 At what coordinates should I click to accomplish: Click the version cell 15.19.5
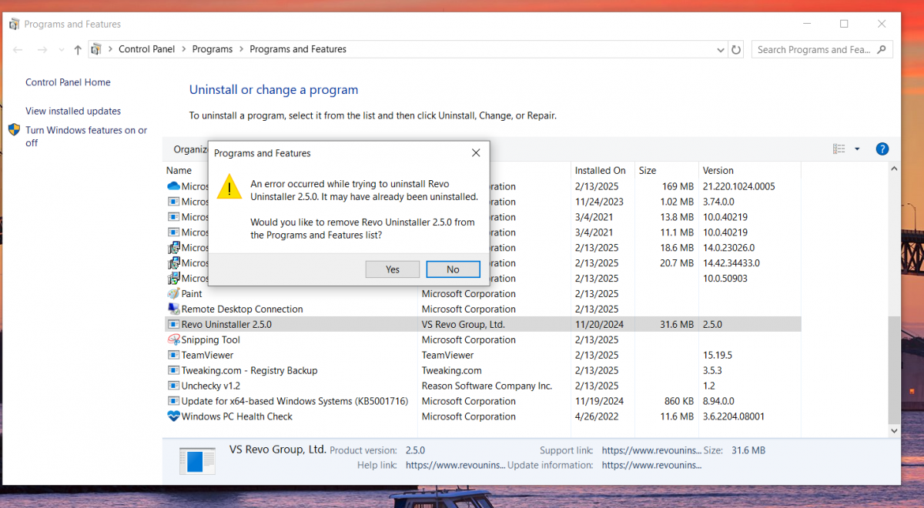tap(718, 355)
